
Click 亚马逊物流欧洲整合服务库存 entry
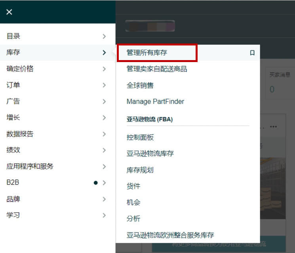point(170,235)
